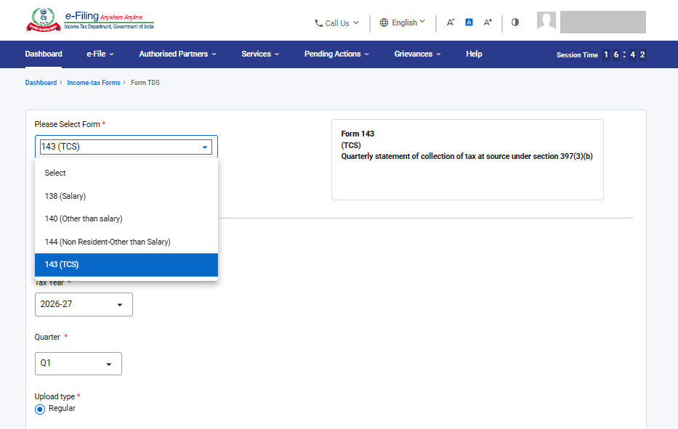
Task: Click the globe language icon
Action: pos(384,23)
